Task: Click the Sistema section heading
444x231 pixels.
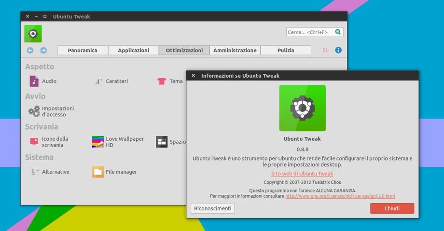Action: 39,157
